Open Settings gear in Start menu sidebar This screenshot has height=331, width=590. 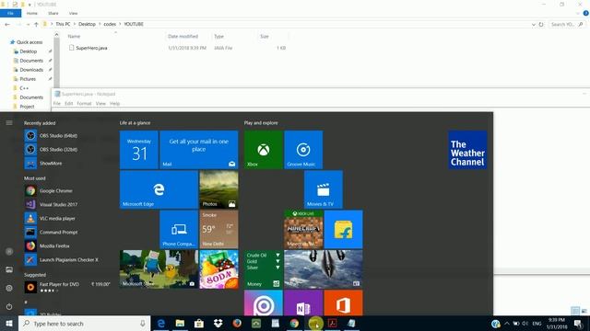point(9,288)
